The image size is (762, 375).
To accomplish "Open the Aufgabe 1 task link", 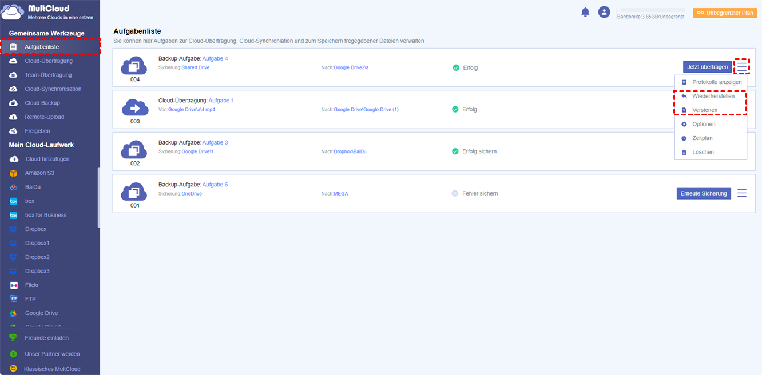I will (x=221, y=101).
